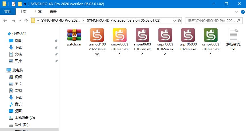Maximize the Explorer window
Screen dimensions: 246x131
point(226,4)
